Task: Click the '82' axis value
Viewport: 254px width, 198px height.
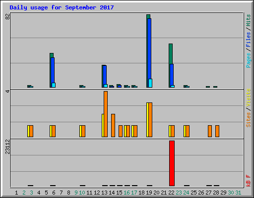Action: click(7, 16)
